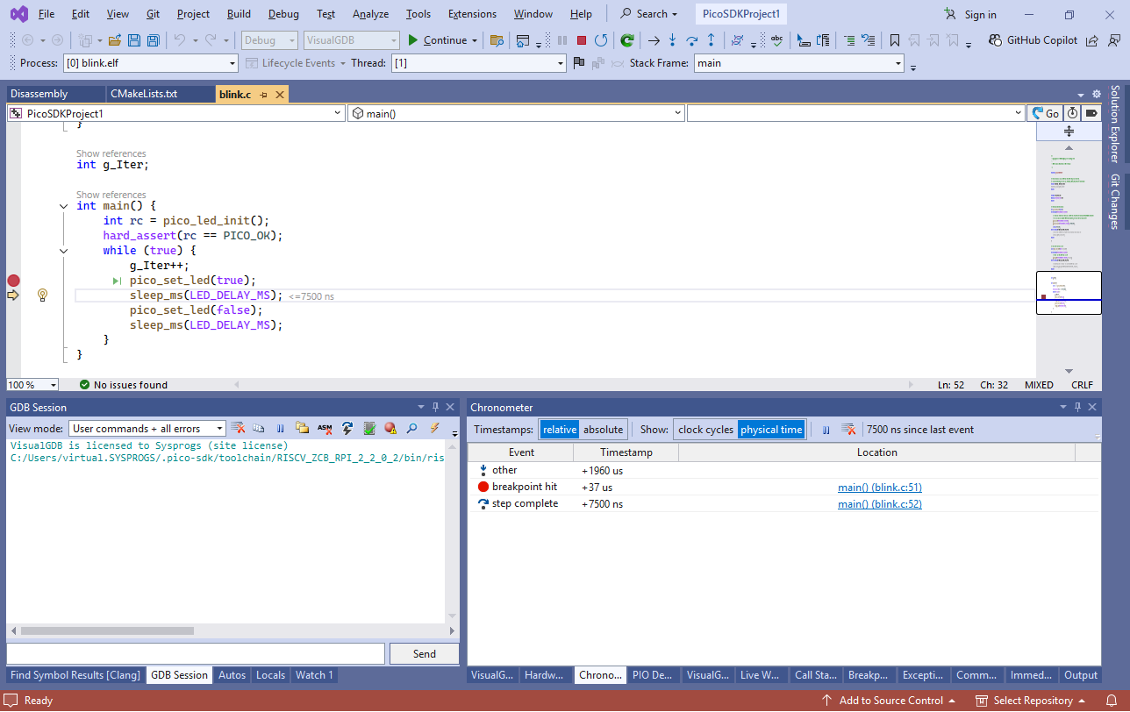1130x712 pixels.
Task: Clear Chronometer events with red X icon
Action: click(848, 430)
